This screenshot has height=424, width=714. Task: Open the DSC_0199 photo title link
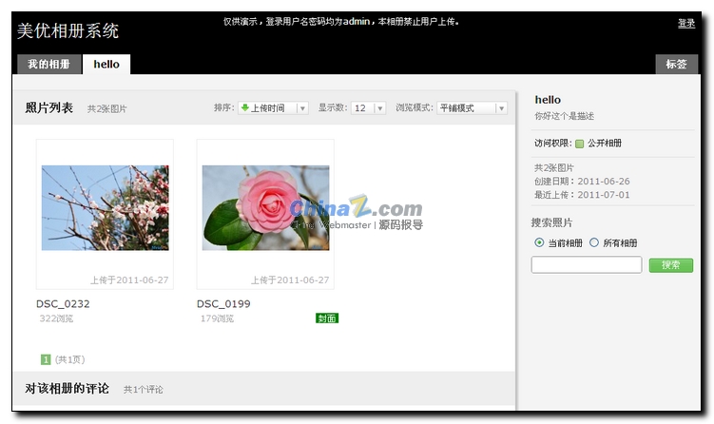pyautogui.click(x=223, y=304)
